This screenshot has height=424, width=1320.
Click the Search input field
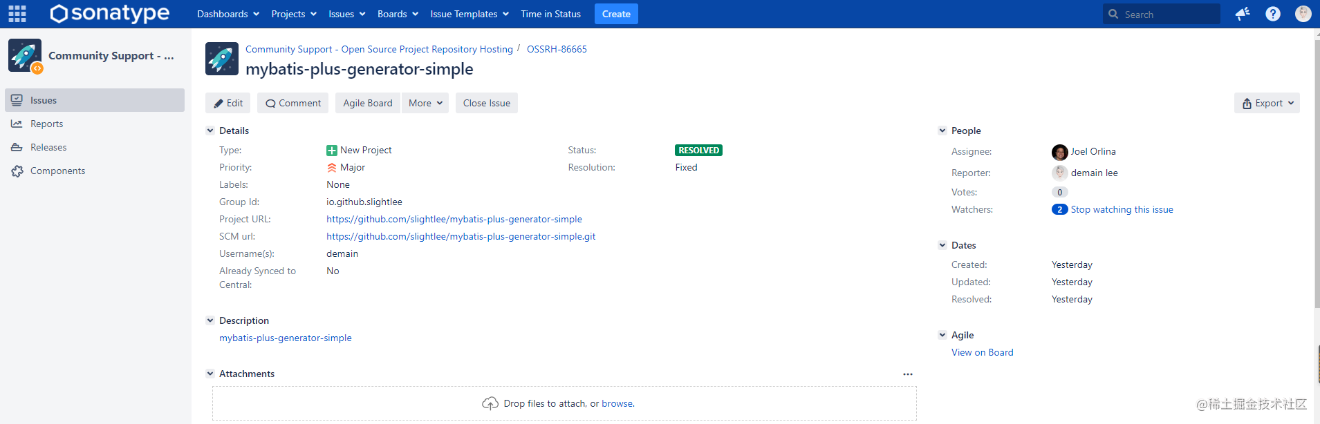pos(1162,14)
